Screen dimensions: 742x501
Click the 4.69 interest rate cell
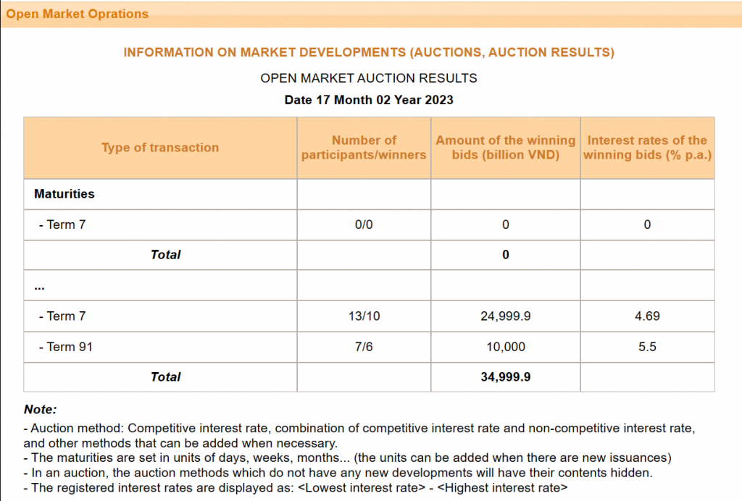[647, 316]
